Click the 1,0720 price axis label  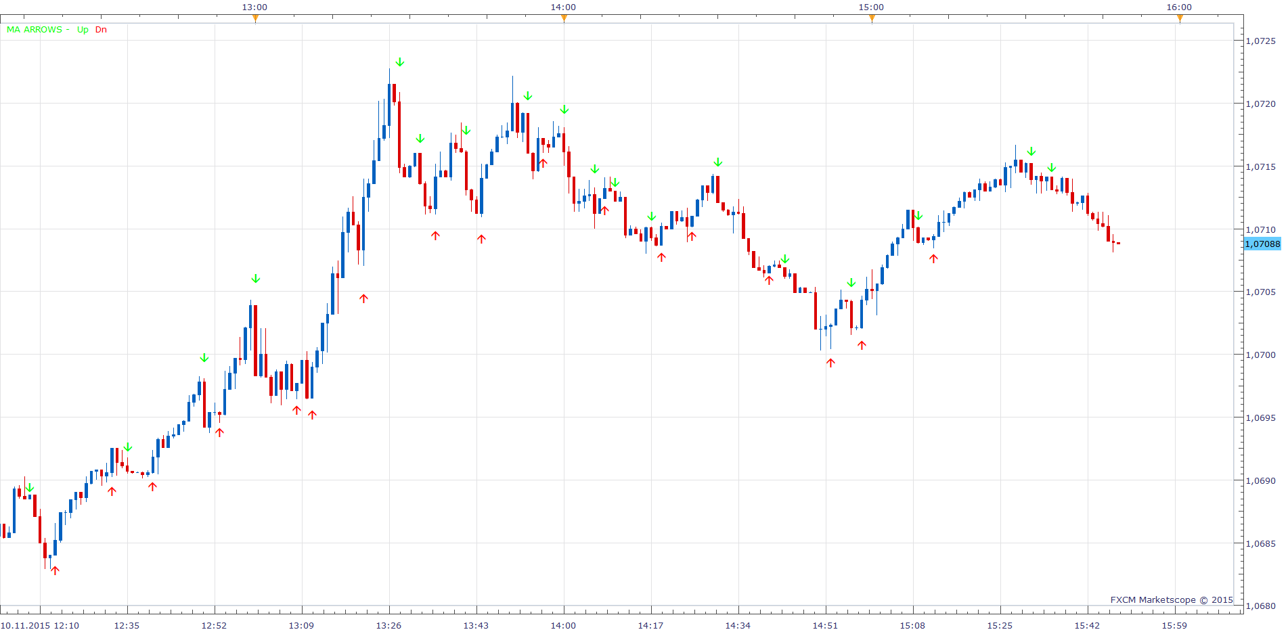pos(1260,104)
